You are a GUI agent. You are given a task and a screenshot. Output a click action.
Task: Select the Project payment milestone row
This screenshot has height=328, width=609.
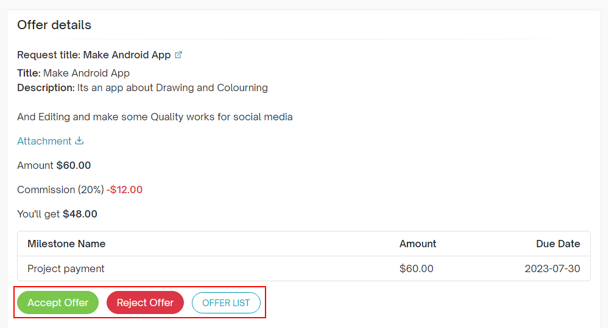pyautogui.click(x=66, y=268)
